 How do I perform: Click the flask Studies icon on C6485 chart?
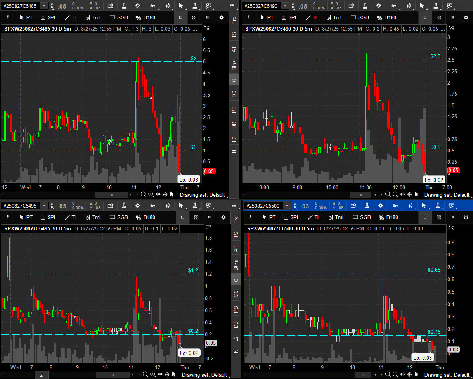click(x=124, y=6)
